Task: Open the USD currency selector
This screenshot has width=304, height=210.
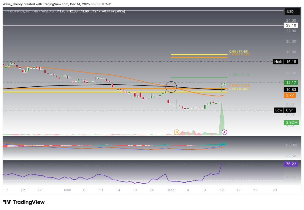Action: tap(290, 11)
